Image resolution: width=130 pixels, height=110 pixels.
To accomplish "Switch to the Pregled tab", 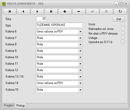I will tap(9, 105).
